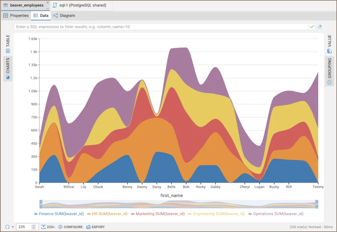Screen dimensions: 337x232
Task: Click the EXPORT chart icon
Action: [x=95, y=227]
